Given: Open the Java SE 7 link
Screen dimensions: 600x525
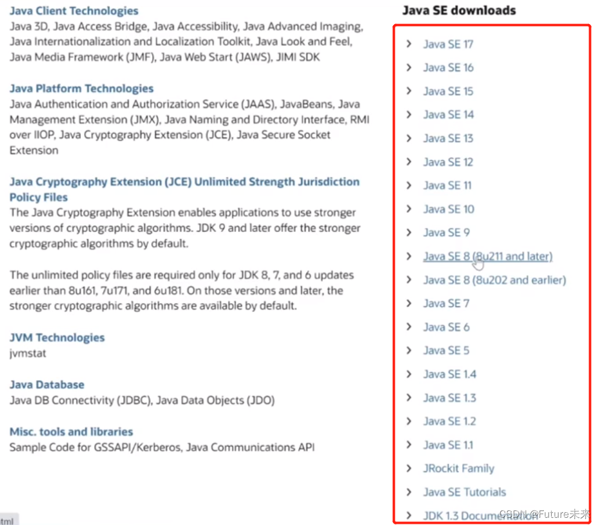Looking at the screenshot, I should [x=446, y=304].
